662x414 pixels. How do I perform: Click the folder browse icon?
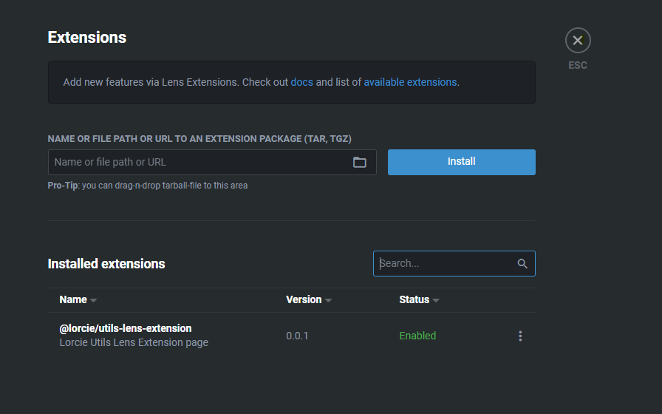click(360, 163)
